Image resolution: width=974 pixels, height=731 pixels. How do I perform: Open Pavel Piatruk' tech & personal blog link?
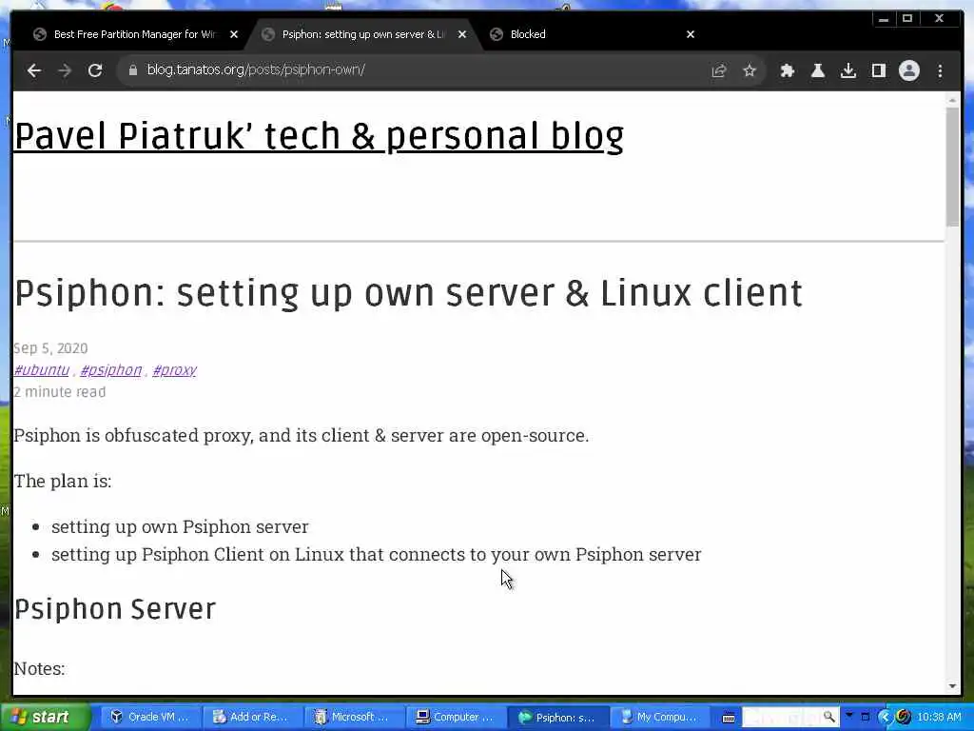tap(319, 136)
